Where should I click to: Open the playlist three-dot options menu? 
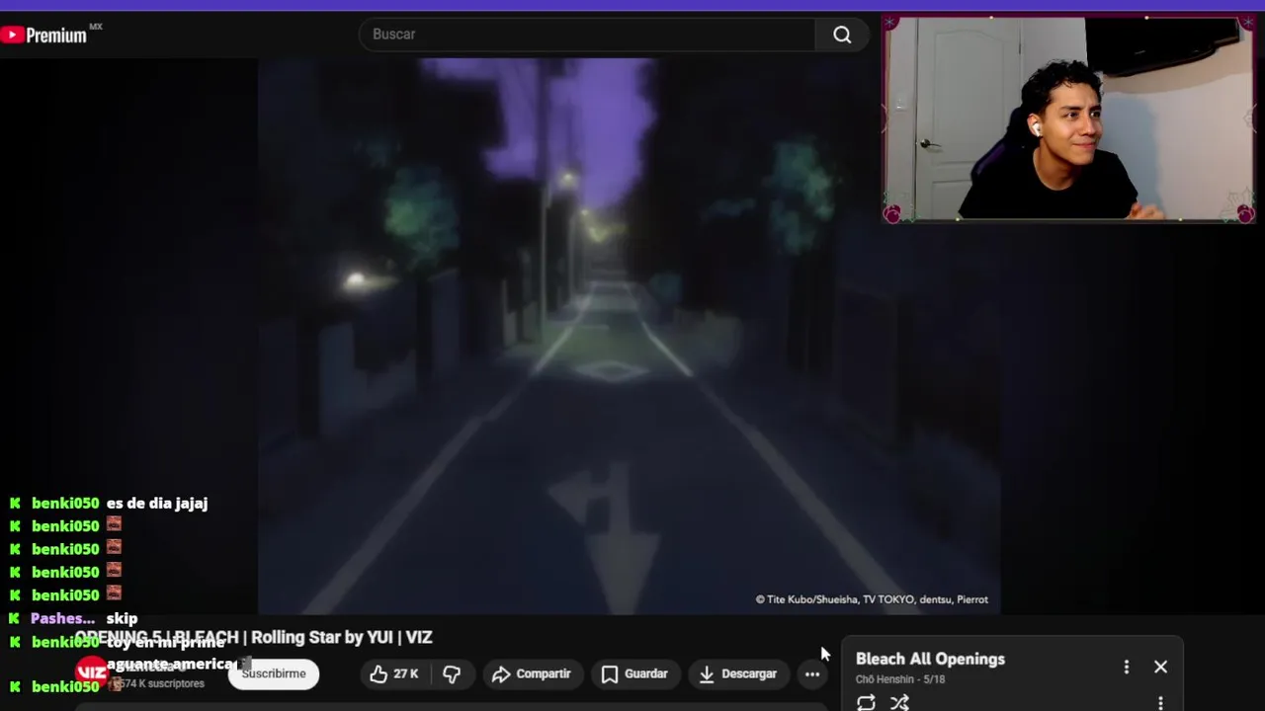(x=1126, y=668)
